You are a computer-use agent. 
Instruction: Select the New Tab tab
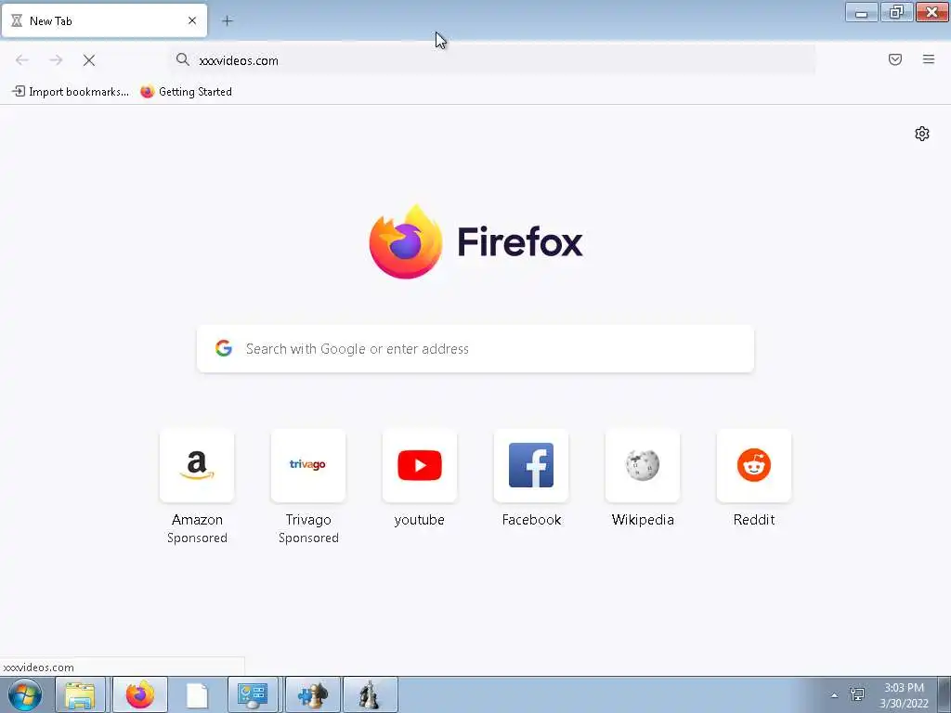click(104, 20)
